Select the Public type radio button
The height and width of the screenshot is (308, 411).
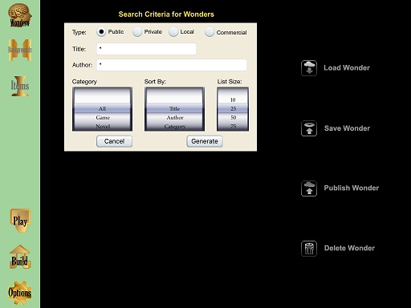101,32
